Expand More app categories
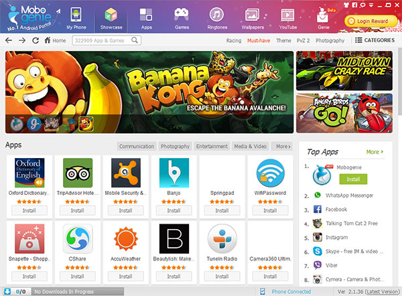 pyautogui.click(x=282, y=147)
